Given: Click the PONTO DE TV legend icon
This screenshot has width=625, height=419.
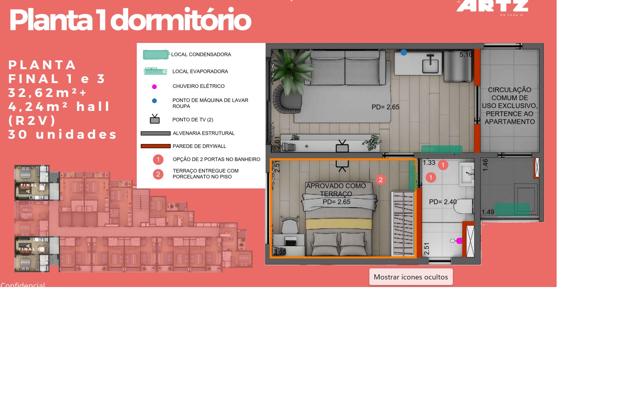Looking at the screenshot, I should point(155,119).
